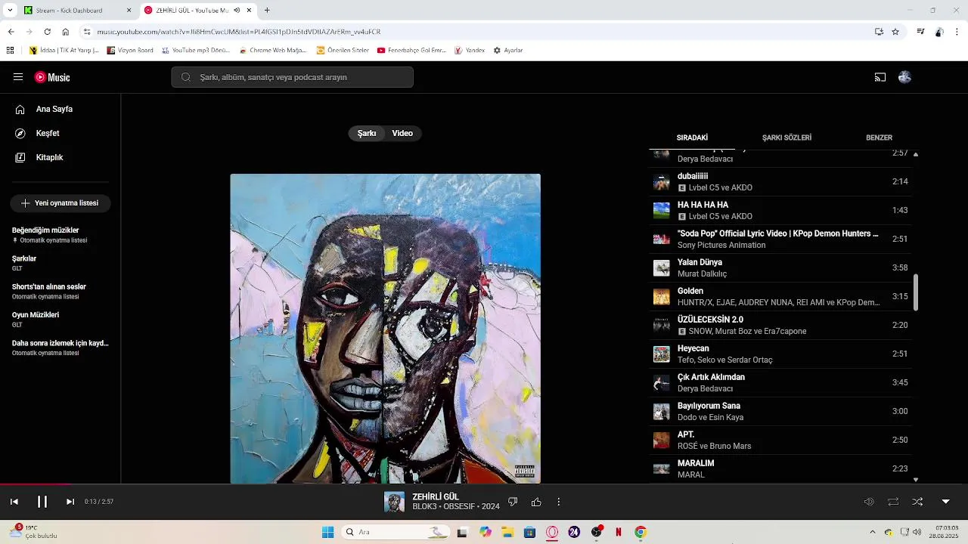Dislike ZEHİRLİ GÜL with thumbs down
This screenshot has height=544, width=968.
[513, 502]
